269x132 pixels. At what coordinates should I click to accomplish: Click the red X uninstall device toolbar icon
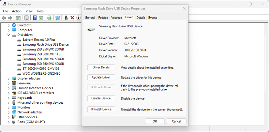pos(72,18)
